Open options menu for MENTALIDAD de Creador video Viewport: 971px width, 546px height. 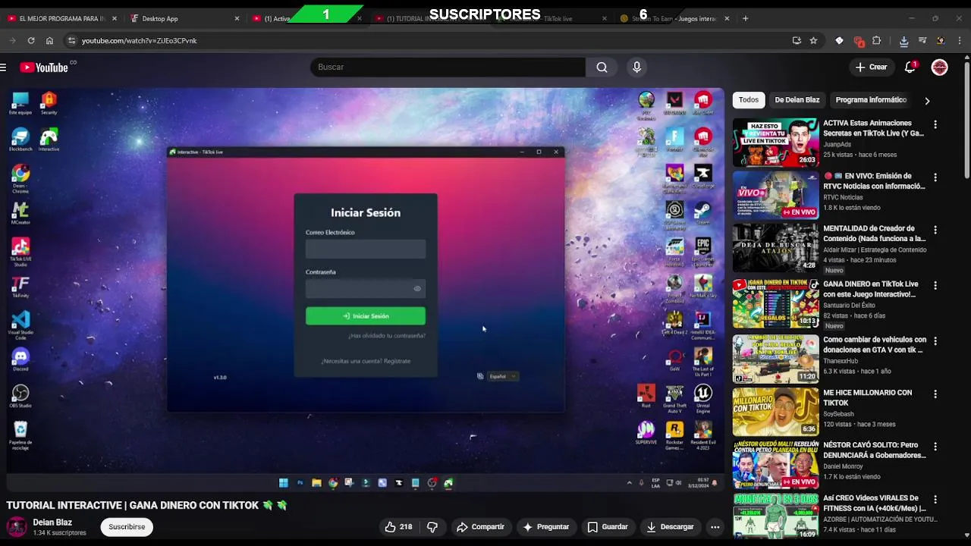pos(935,230)
